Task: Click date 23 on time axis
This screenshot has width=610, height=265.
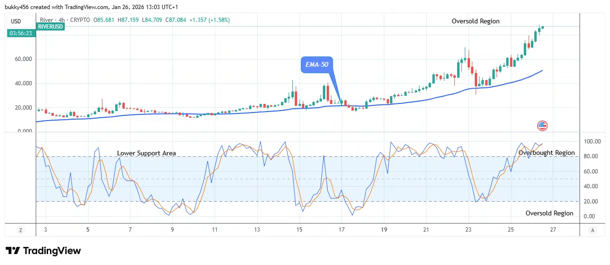Action: (x=468, y=230)
